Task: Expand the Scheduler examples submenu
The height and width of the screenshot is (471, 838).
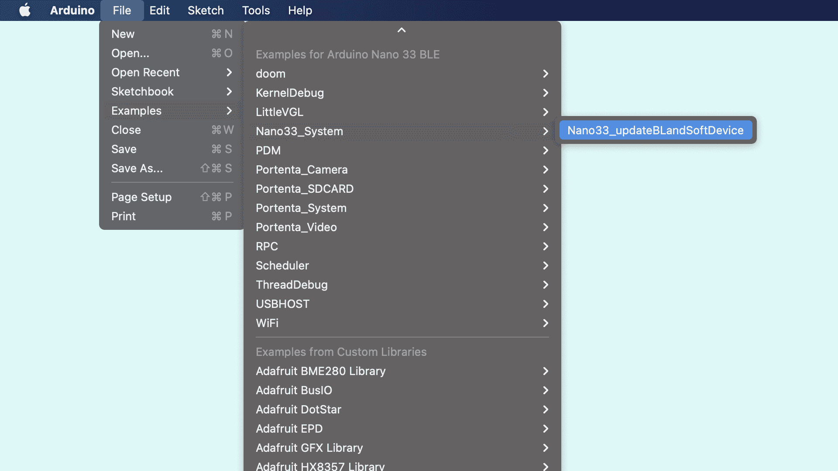Action: point(402,266)
